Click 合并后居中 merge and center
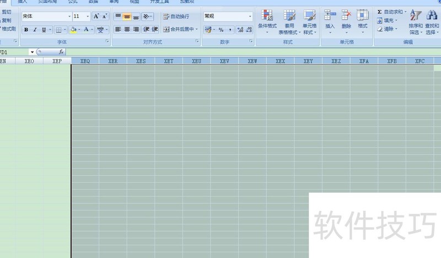441x258 pixels. point(178,29)
